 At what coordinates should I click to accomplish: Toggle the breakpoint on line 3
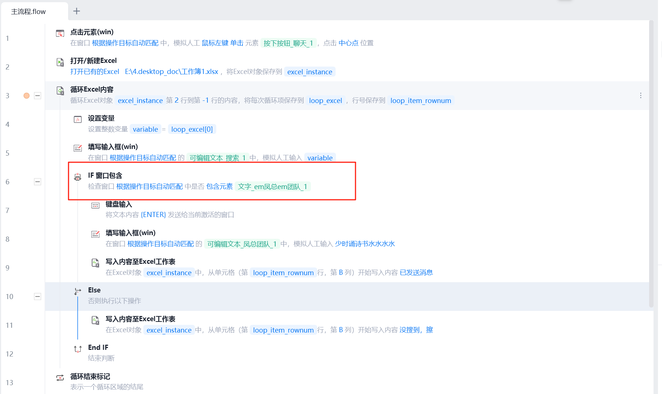[27, 96]
